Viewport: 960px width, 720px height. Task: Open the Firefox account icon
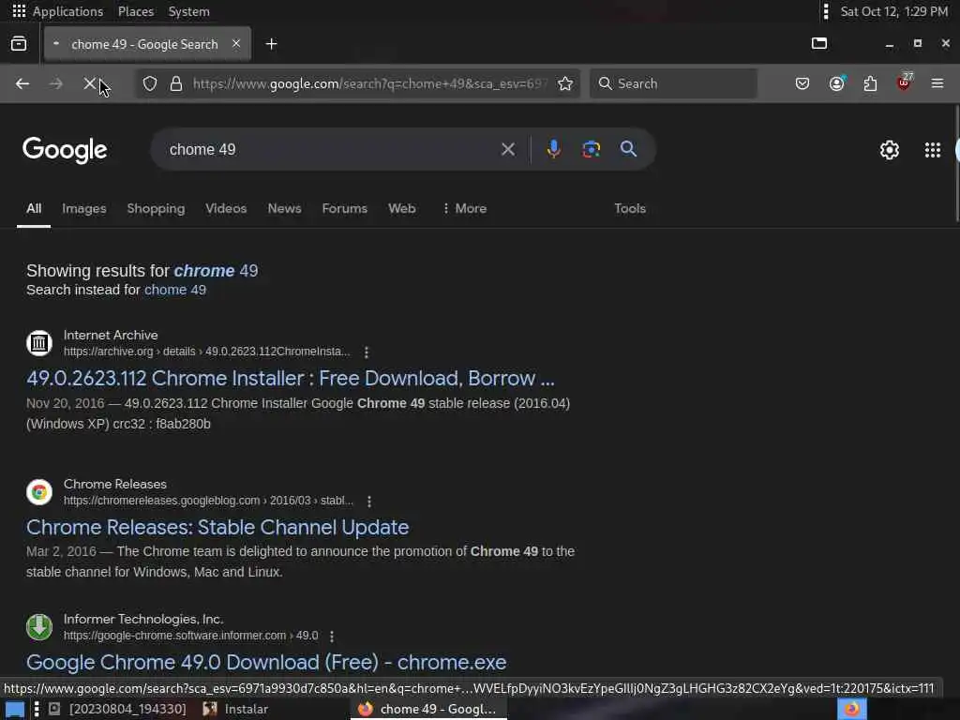(837, 83)
